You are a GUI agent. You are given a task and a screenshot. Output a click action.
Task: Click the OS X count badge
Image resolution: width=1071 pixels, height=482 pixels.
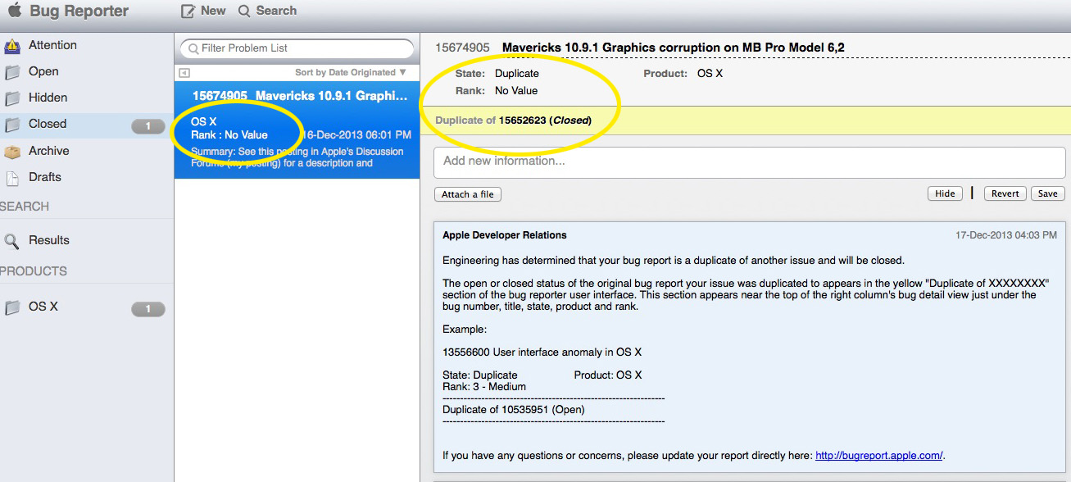(x=148, y=309)
